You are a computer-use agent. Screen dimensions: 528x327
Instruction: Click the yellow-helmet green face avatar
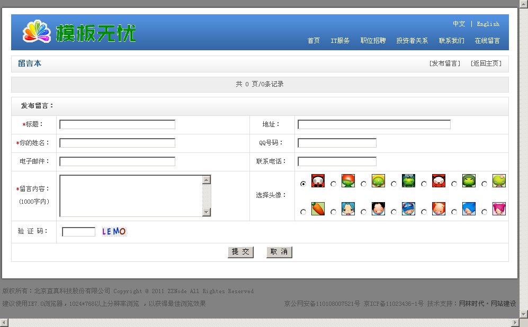378,181
